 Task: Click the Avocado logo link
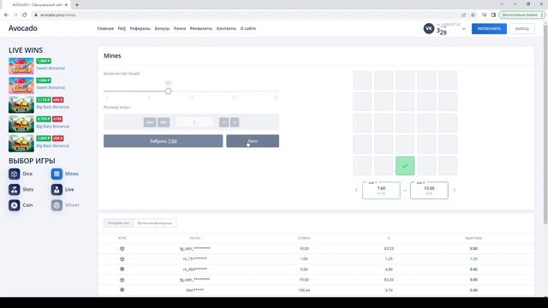(23, 28)
